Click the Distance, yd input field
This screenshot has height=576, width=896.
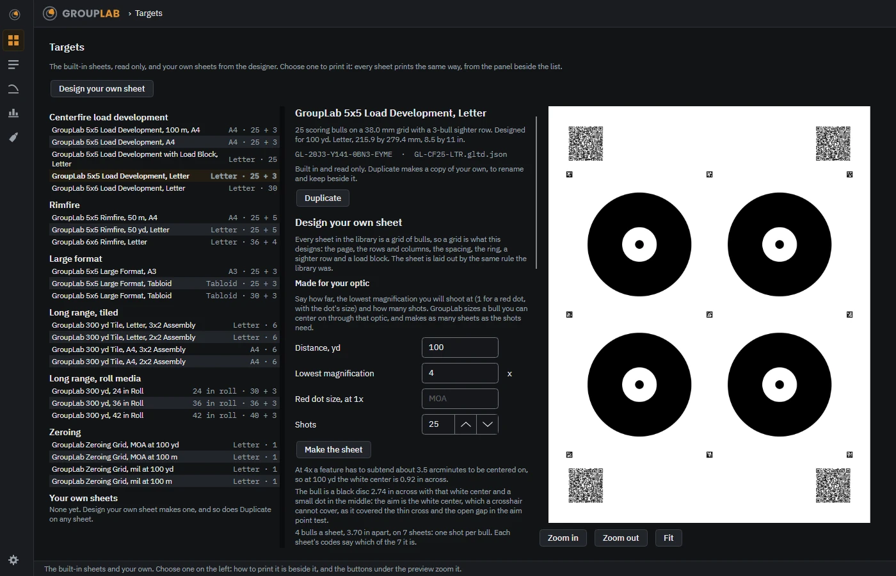click(460, 348)
